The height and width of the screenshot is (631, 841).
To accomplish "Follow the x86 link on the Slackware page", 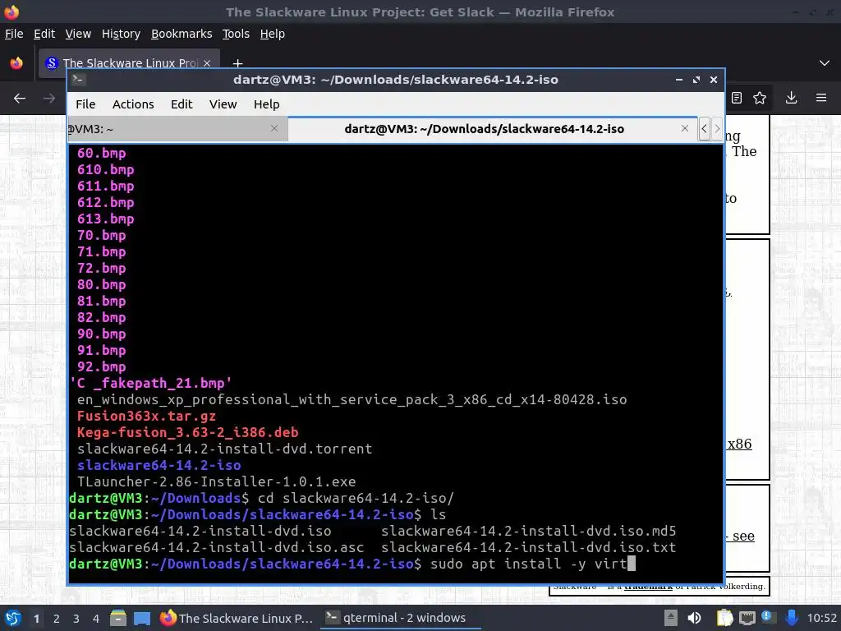I will [739, 444].
